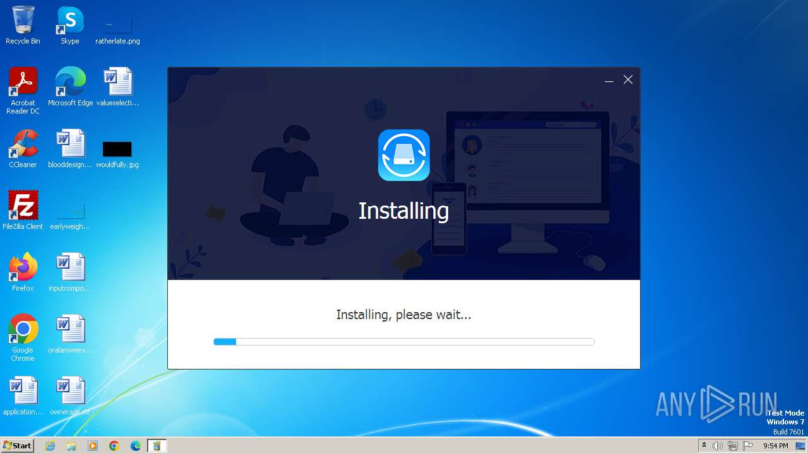Open the Recycle Bin desktop icon

coord(23,25)
